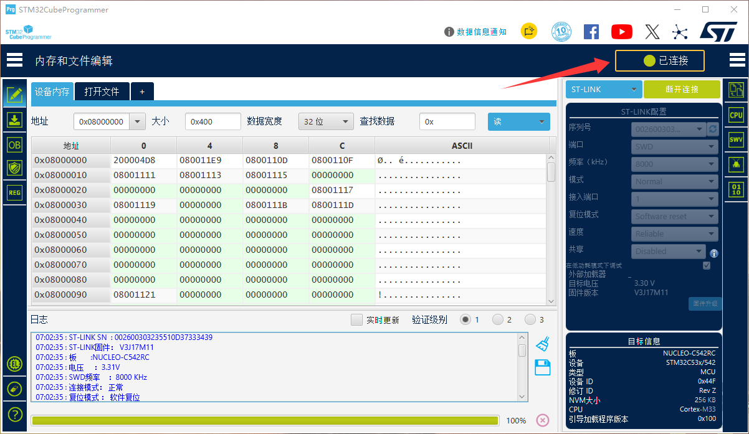Cancel operation with the red X icon

coord(543,420)
